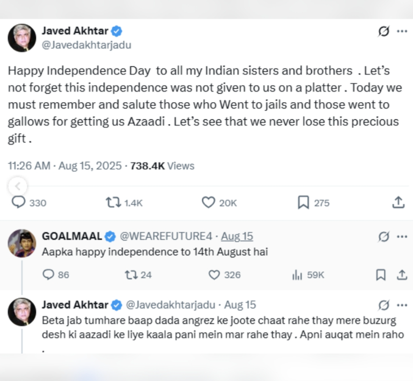The image size is (413, 381).
Task: Click Grok icon on main tweet
Action: 384,31
